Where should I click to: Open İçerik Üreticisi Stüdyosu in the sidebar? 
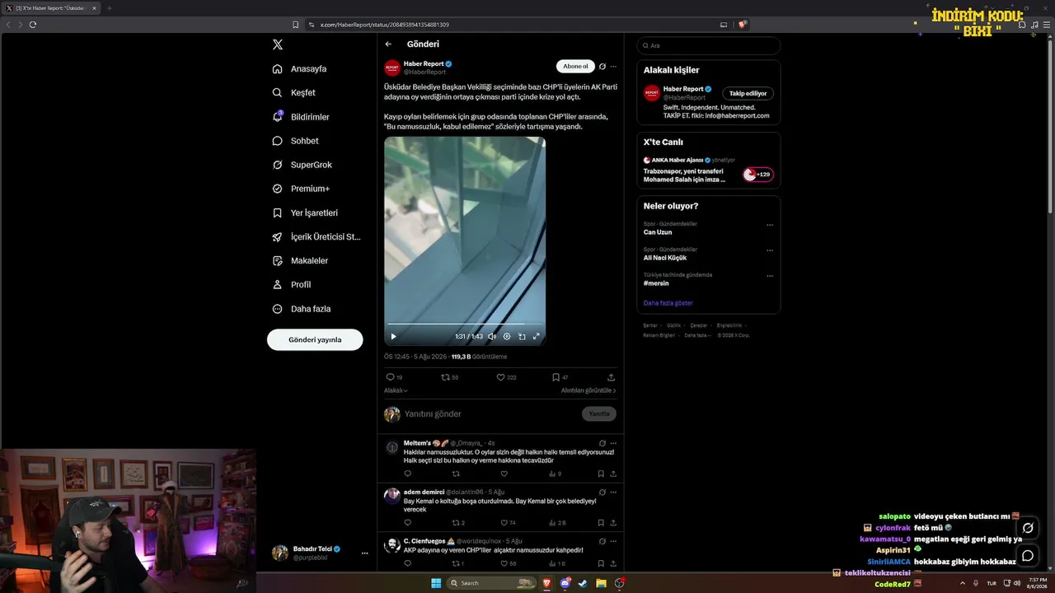317,236
